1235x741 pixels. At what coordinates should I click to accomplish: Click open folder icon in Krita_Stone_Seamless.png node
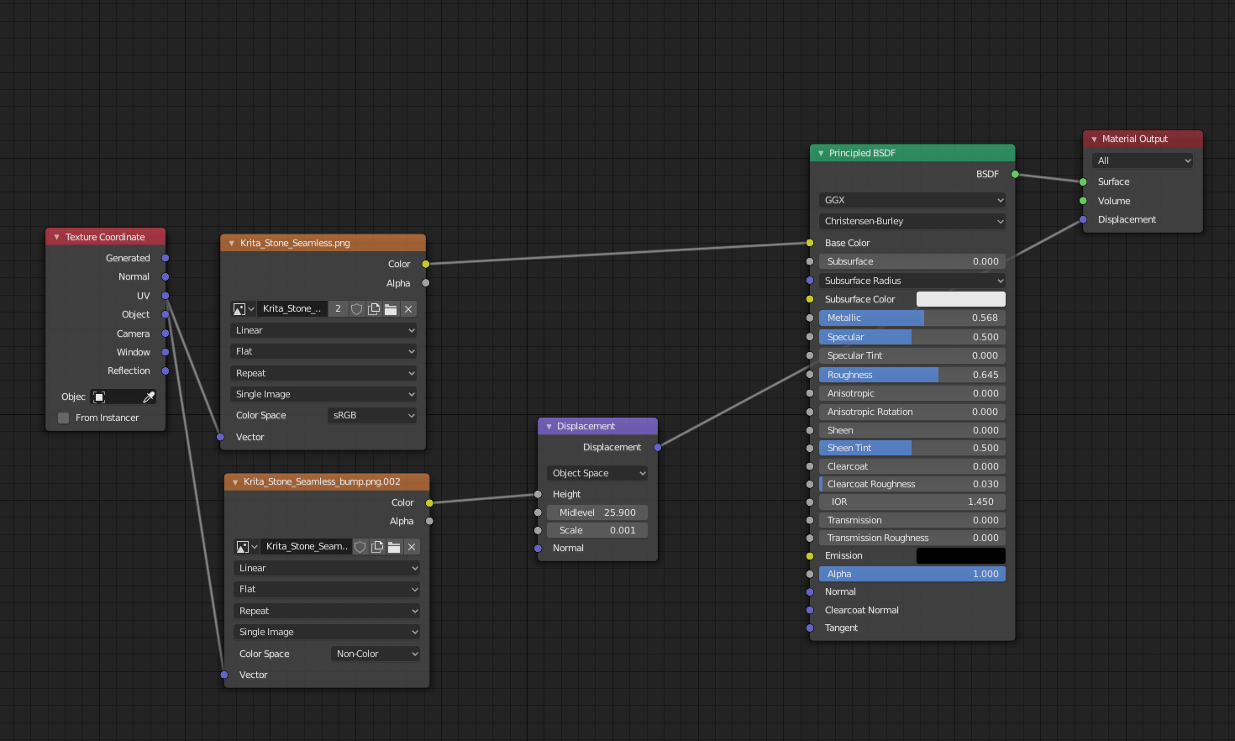click(x=391, y=309)
